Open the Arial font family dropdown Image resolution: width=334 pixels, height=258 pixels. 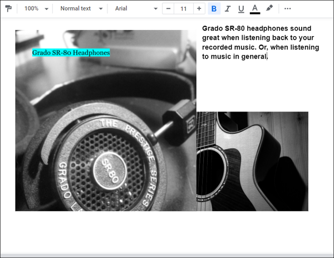click(136, 9)
